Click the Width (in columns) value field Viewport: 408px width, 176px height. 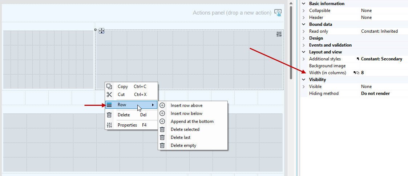(384, 73)
